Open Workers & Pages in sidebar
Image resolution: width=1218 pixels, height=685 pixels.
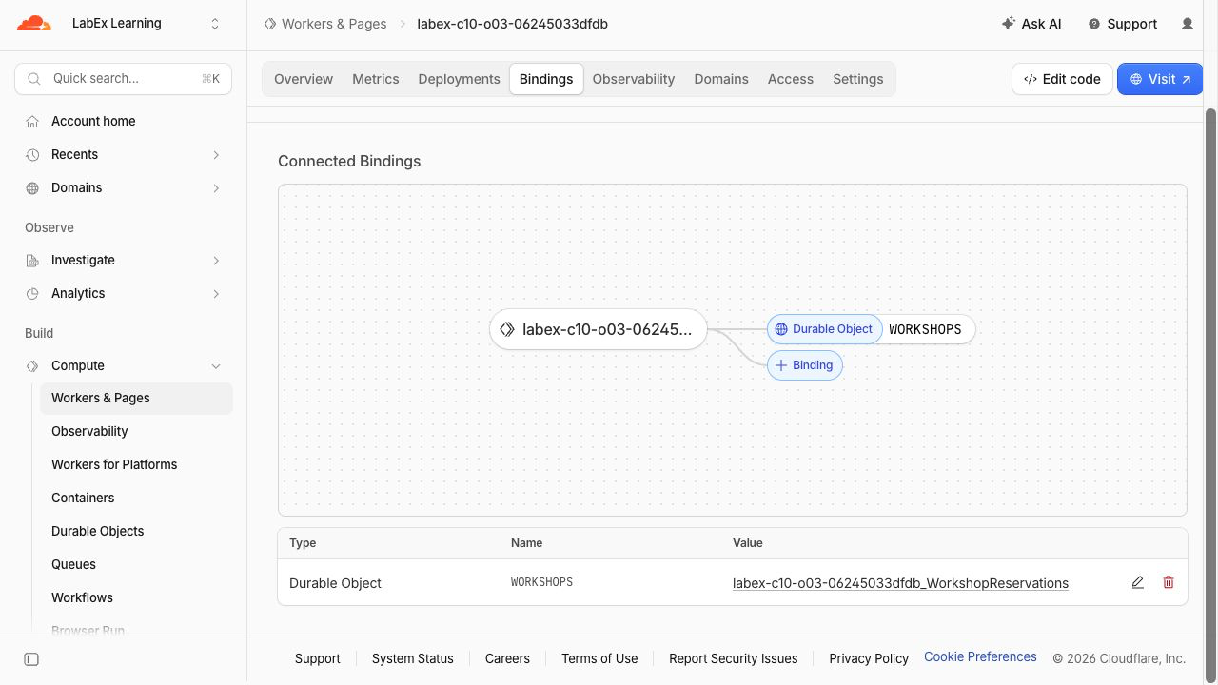(x=136, y=399)
